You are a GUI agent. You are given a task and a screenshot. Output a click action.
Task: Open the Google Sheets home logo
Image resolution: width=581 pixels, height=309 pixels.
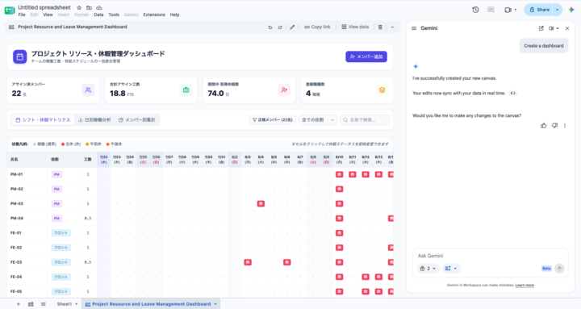pos(9,10)
